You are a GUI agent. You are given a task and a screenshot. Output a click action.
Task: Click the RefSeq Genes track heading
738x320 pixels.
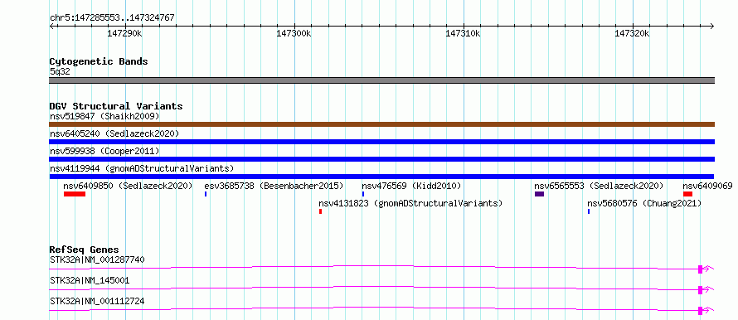click(85, 250)
